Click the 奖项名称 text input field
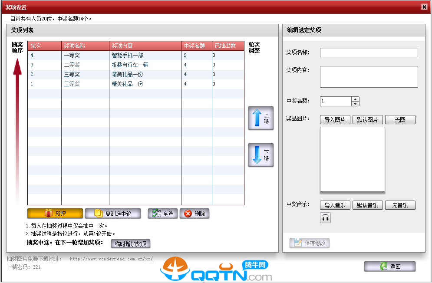Image resolution: width=432 pixels, height=283 pixels. pyautogui.click(x=369, y=53)
